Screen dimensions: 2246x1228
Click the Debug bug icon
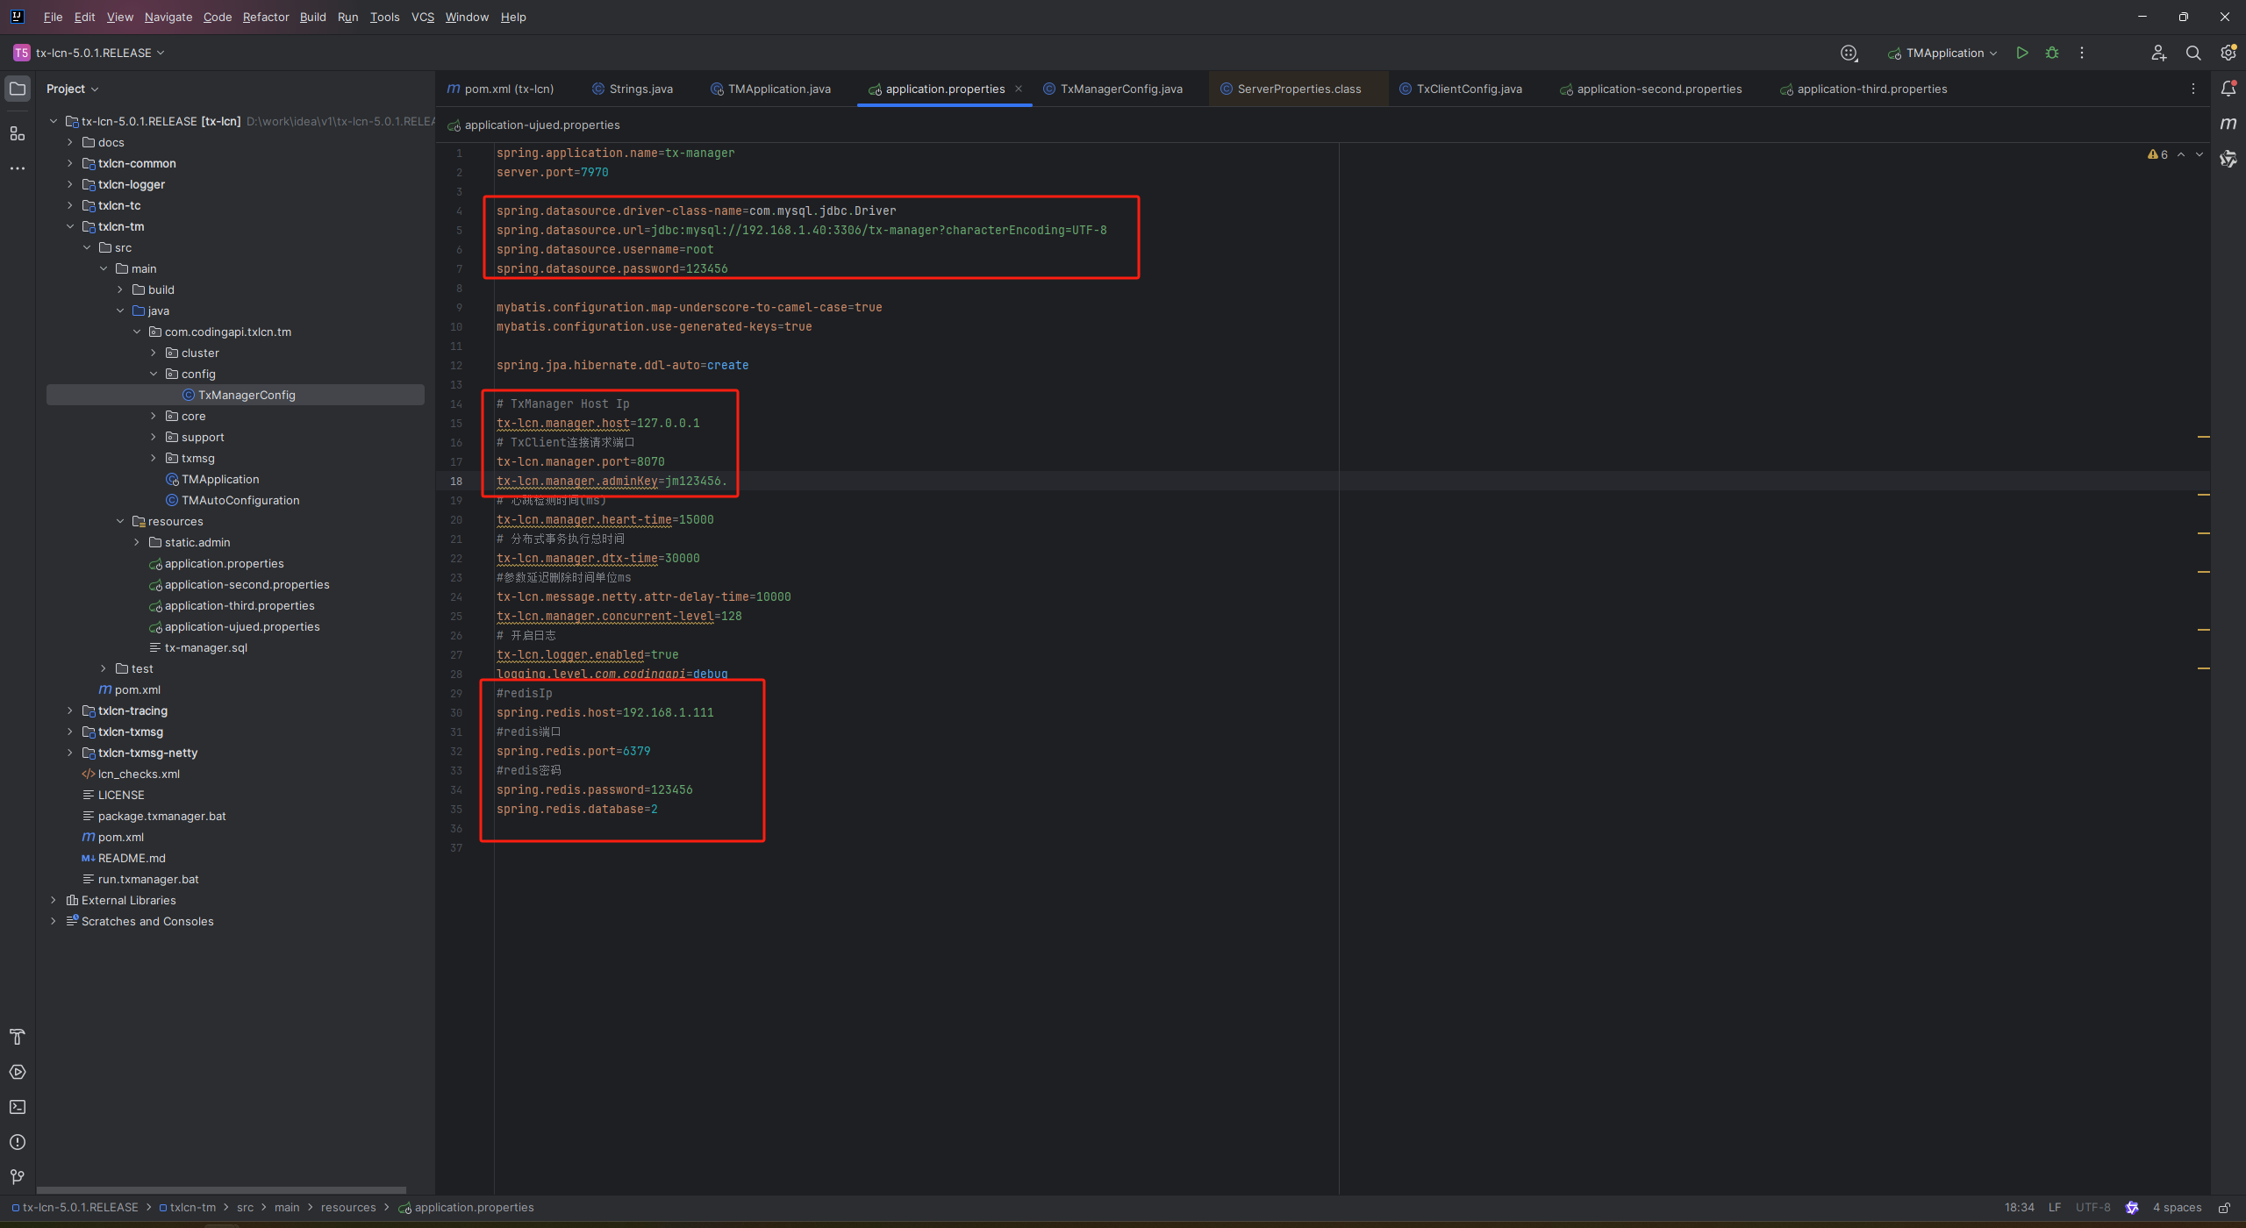2051,53
